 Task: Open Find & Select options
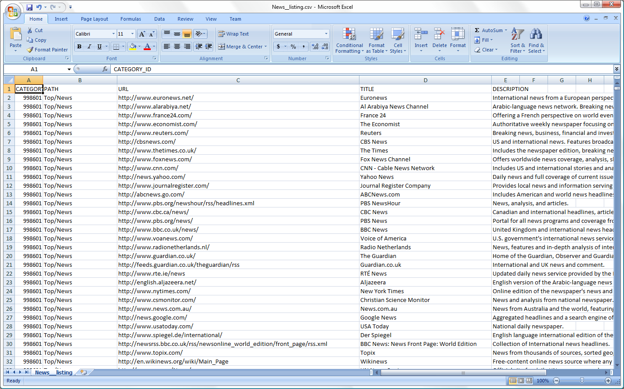536,40
